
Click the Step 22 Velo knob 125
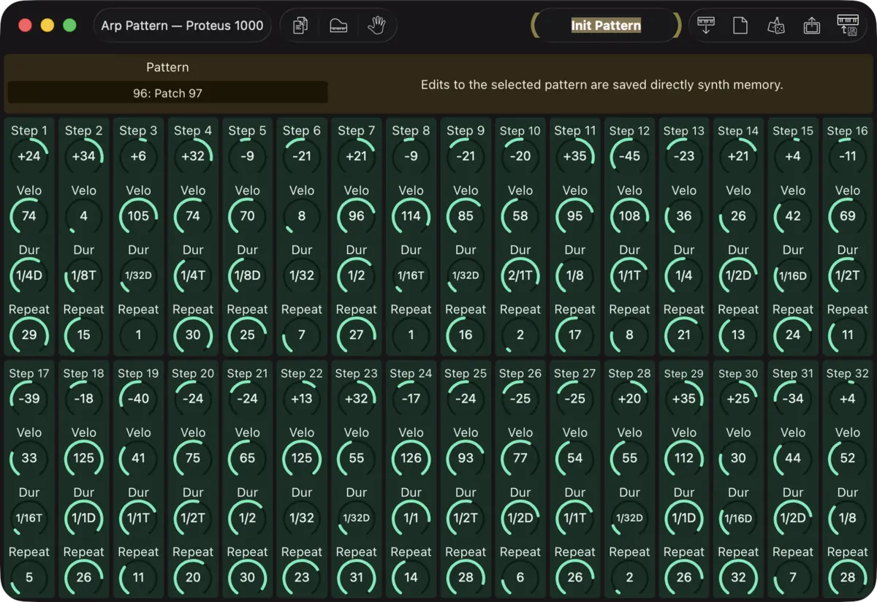pos(302,458)
